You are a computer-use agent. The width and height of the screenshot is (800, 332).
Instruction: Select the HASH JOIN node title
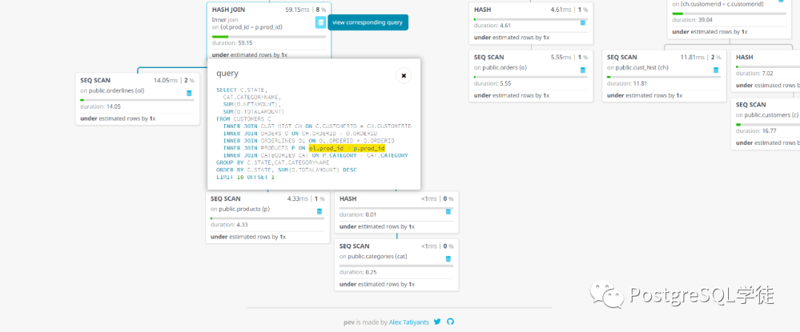tap(228, 9)
